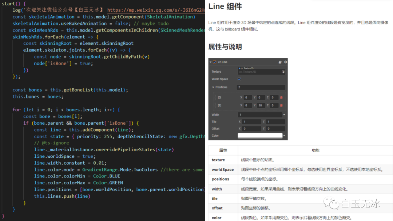Delete Positions element [0] with trash icon
The height and width of the screenshot is (221, 393).
coord(281,97)
